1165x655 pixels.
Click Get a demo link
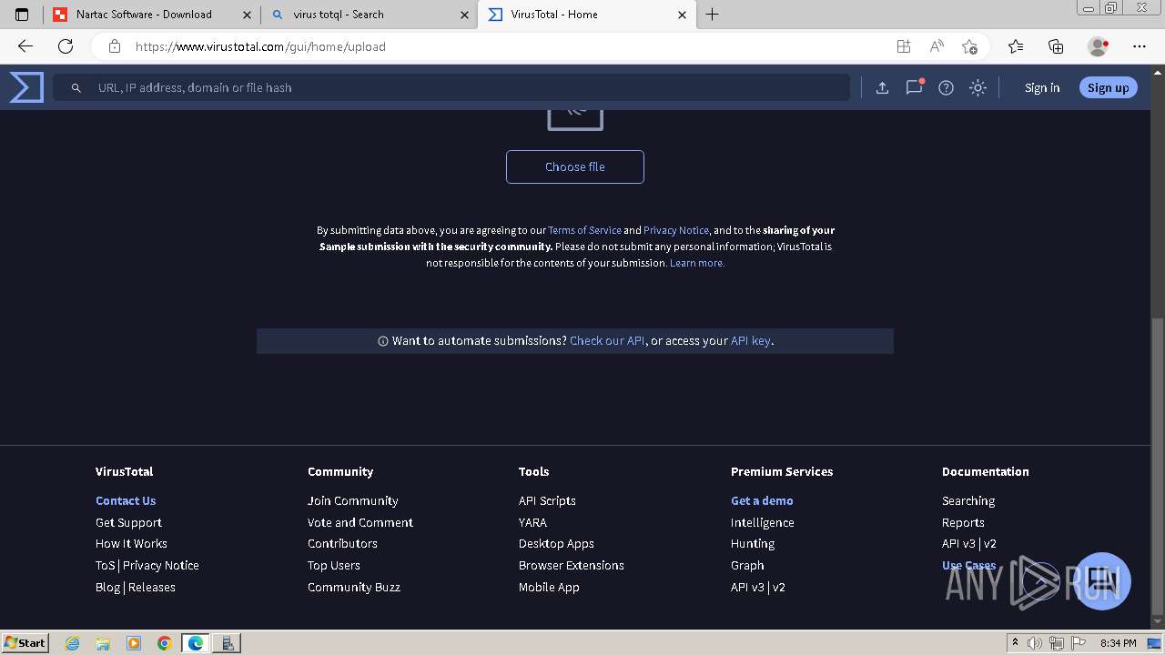(762, 500)
